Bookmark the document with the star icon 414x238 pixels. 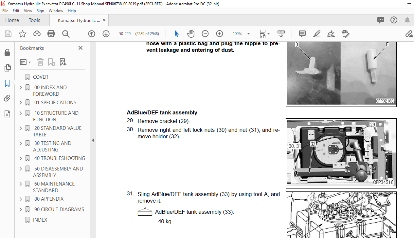pos(23,34)
